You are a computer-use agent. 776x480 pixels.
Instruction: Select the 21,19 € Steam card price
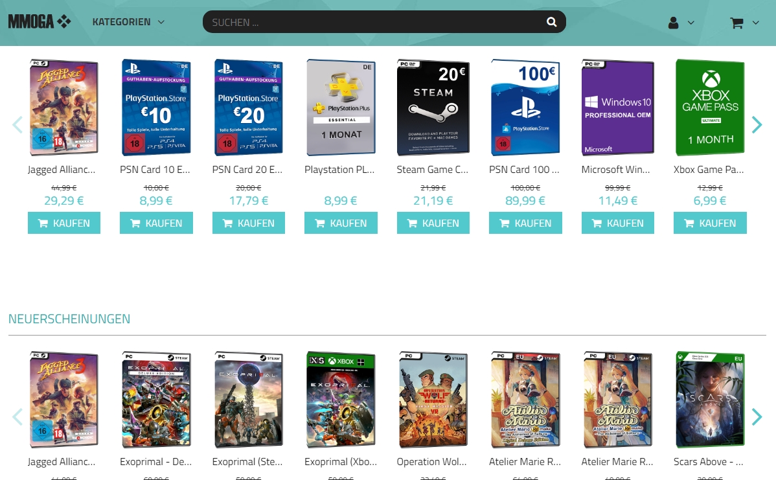coord(433,200)
